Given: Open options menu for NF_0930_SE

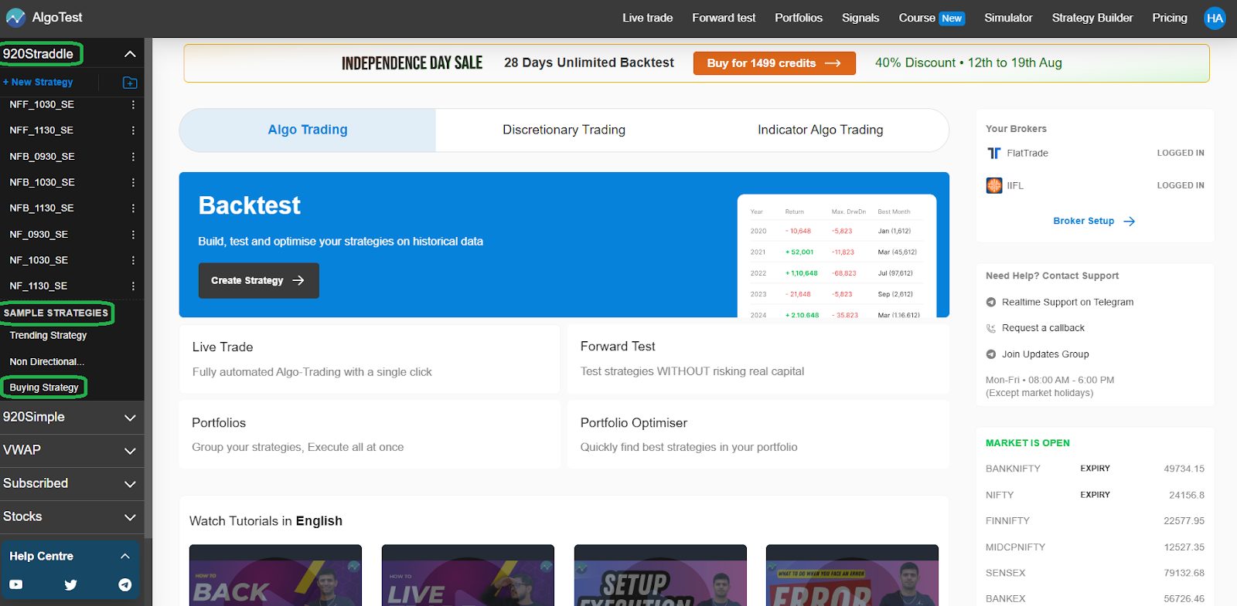Looking at the screenshot, I should pos(133,235).
